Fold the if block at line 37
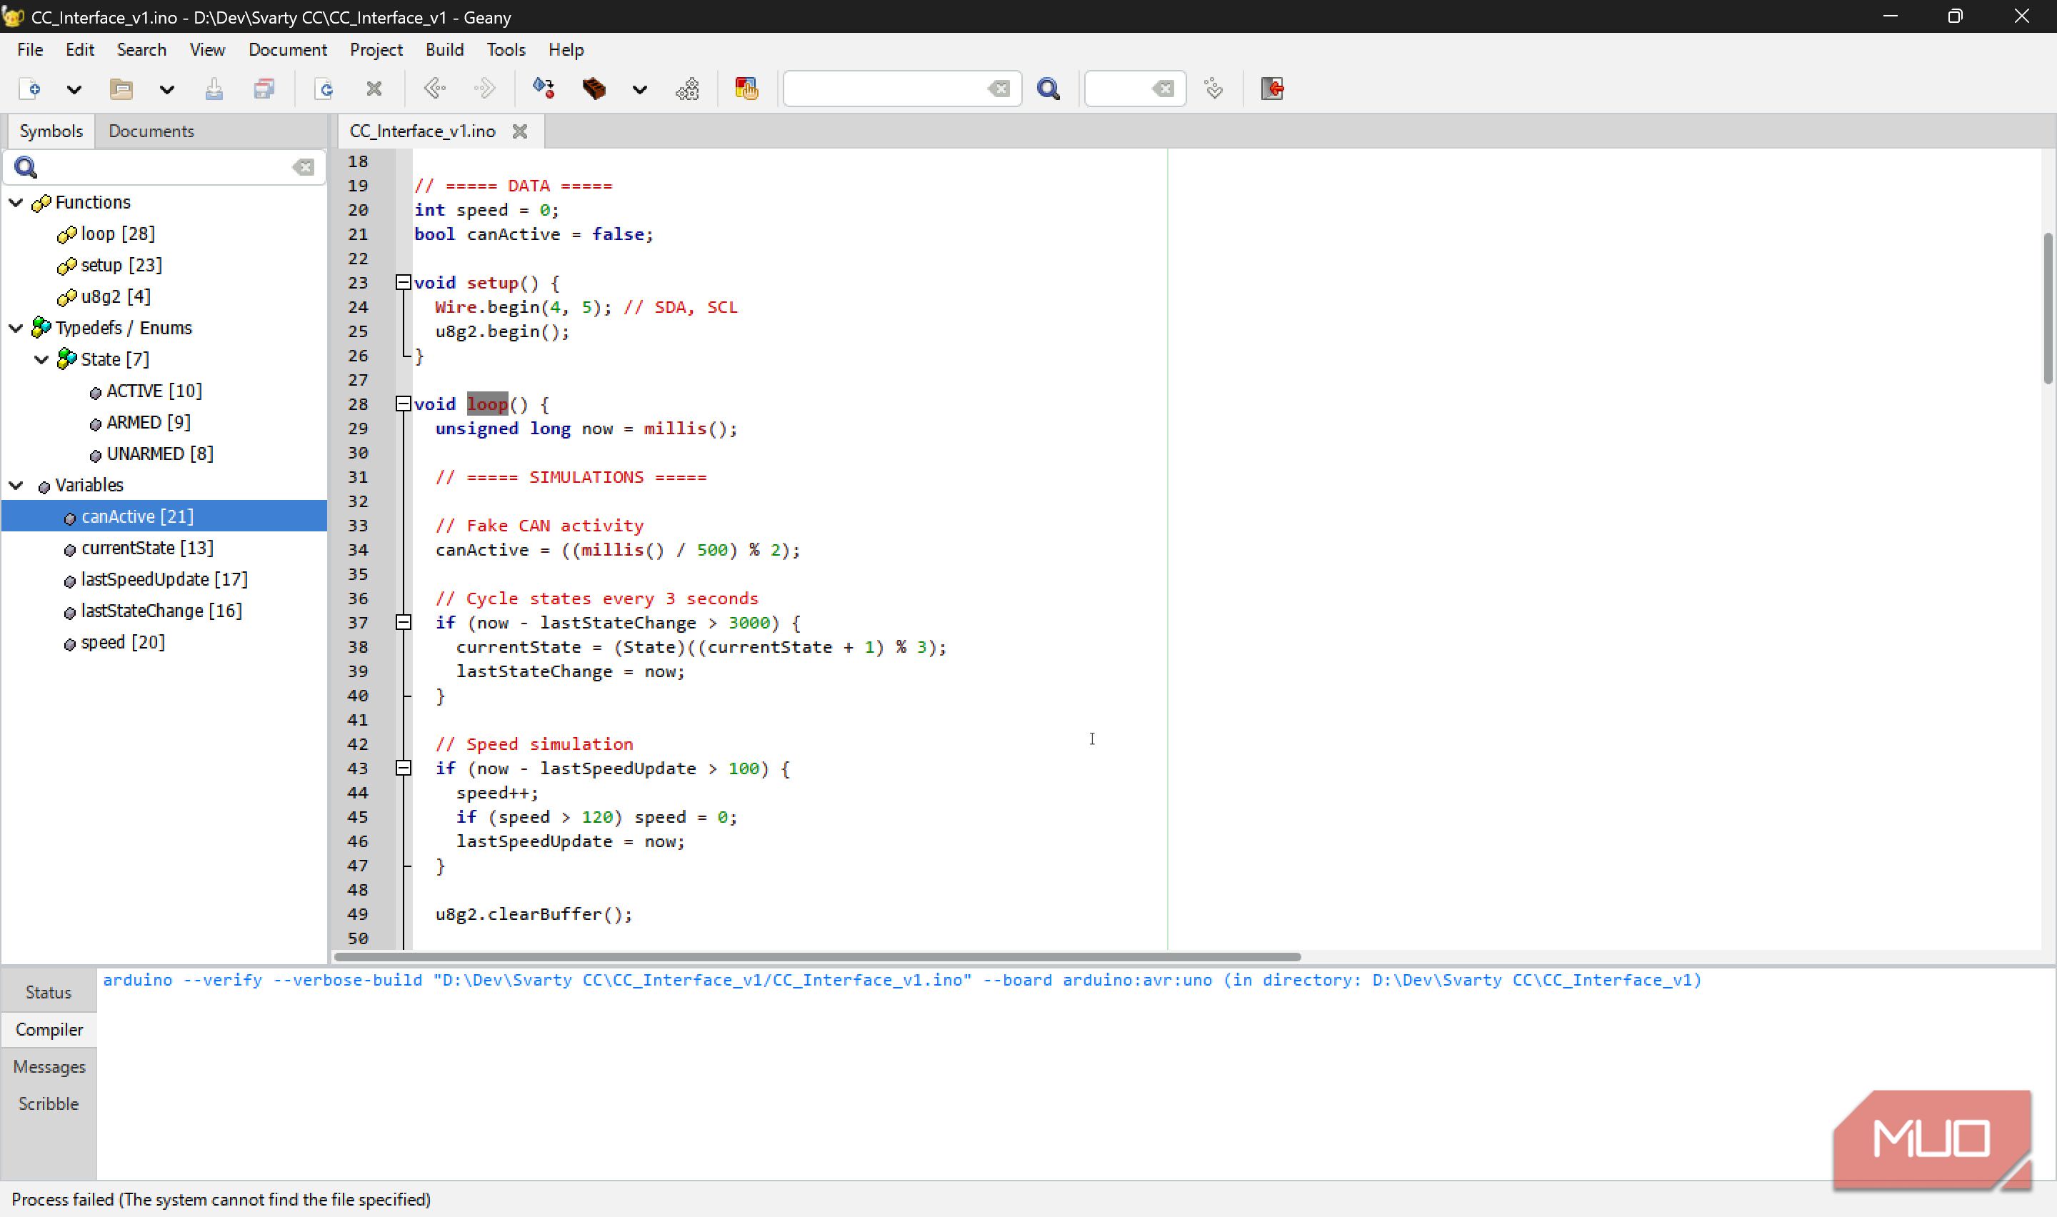Image resolution: width=2057 pixels, height=1217 pixels. [x=404, y=623]
